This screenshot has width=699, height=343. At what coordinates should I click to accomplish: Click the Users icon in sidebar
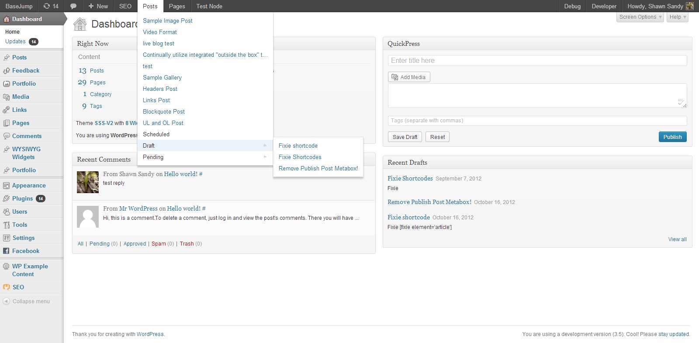[x=6, y=211]
